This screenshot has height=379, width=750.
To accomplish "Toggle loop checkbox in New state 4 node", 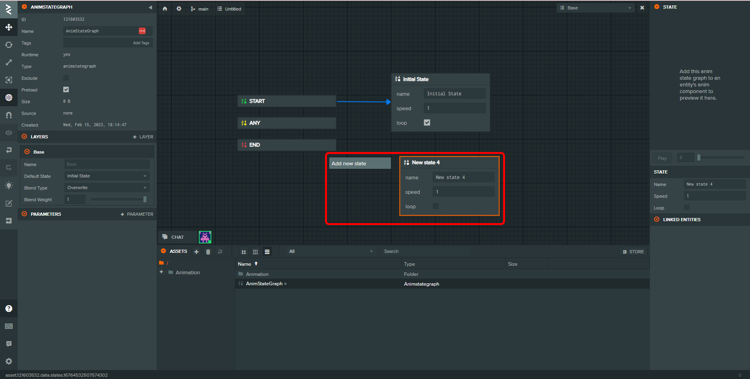I will 436,206.
